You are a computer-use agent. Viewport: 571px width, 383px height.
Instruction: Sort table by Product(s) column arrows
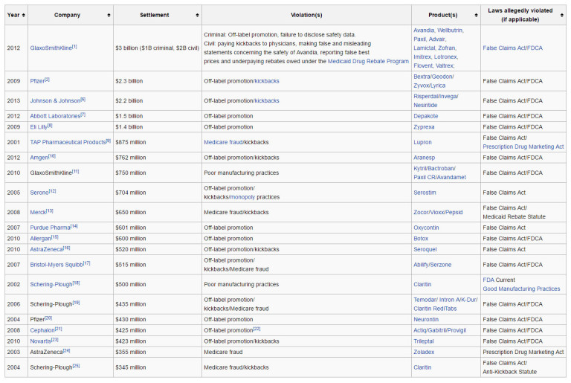pos(476,15)
